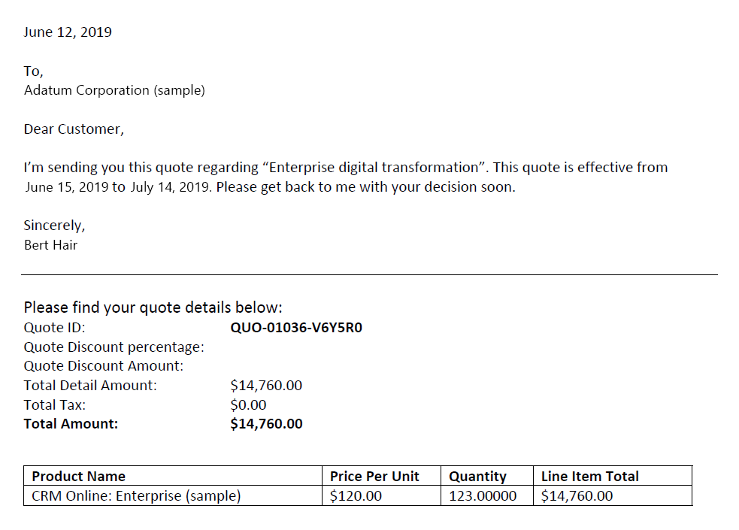Click the Total Detail Amount label
Screen dimensions: 739x530
tap(90, 386)
